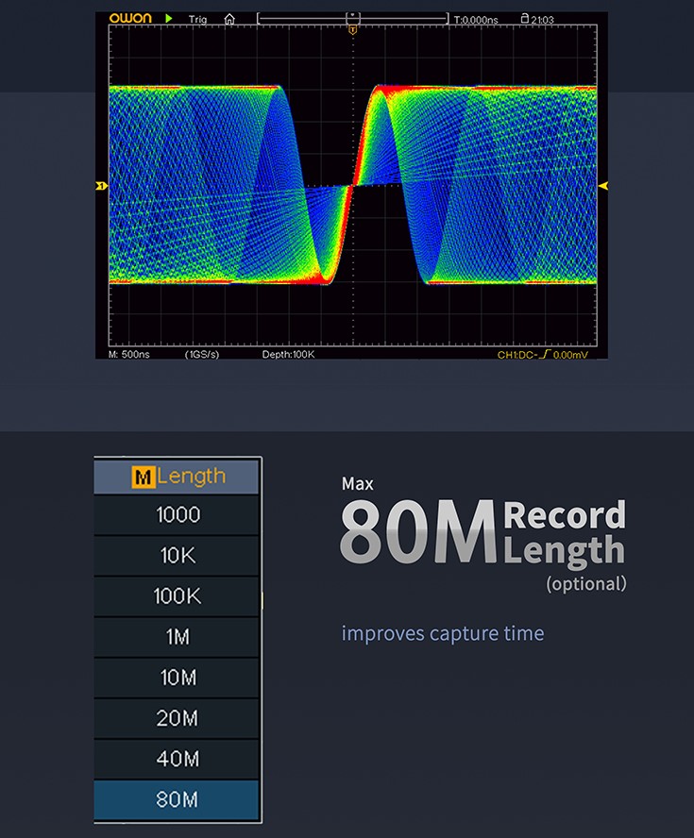Click the orange trigger position marker
Viewport: 694px width, 838px height.
[x=353, y=30]
